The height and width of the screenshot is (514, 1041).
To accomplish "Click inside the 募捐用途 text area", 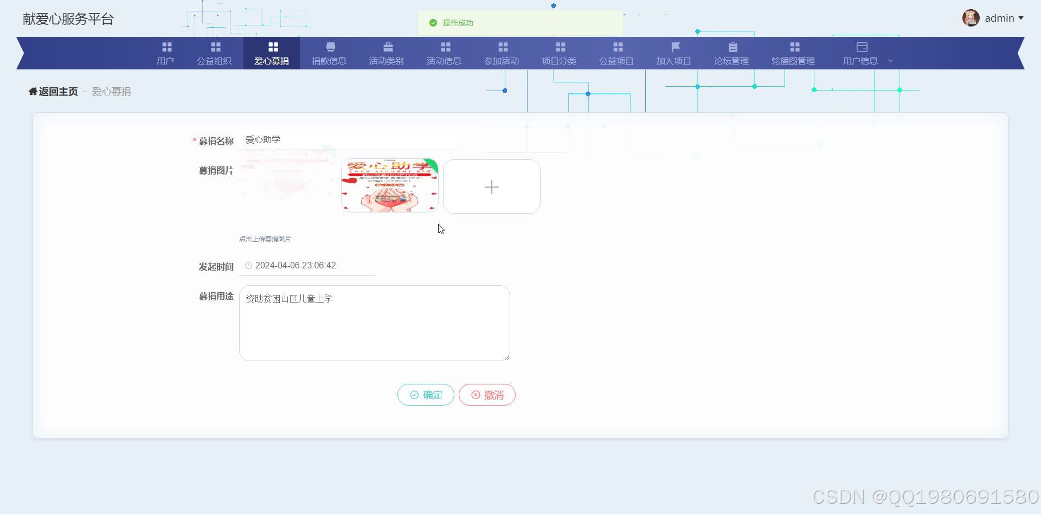I will pos(374,323).
